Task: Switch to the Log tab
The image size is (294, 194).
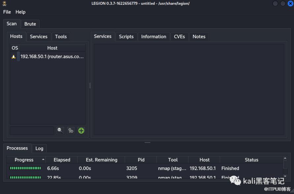Action: click(39, 149)
